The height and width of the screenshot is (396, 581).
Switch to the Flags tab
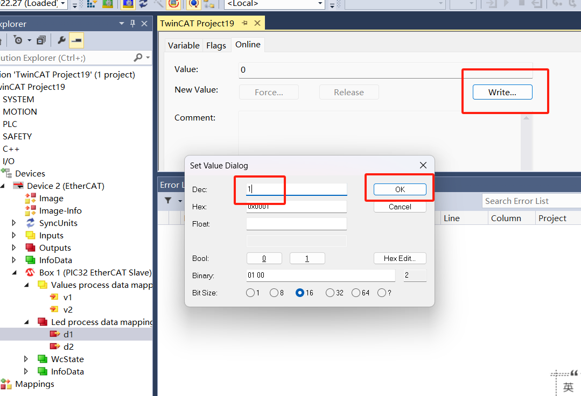(216, 46)
